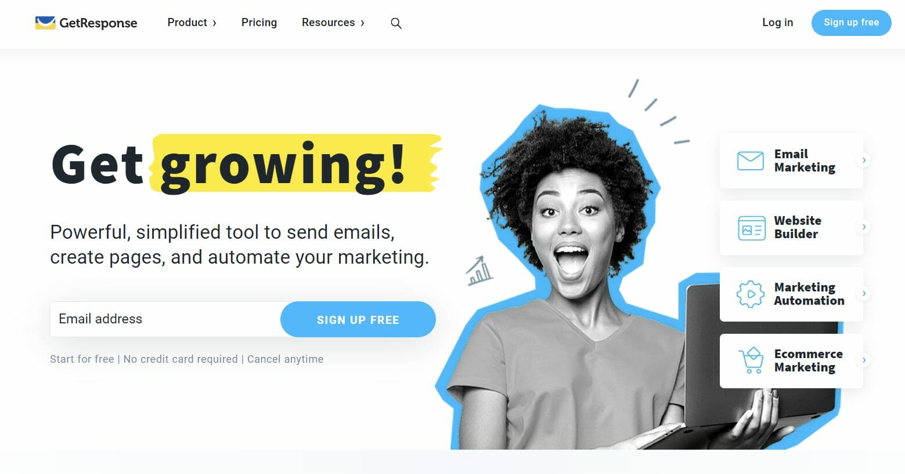Click the Marketing Automation gear icon

point(751,294)
